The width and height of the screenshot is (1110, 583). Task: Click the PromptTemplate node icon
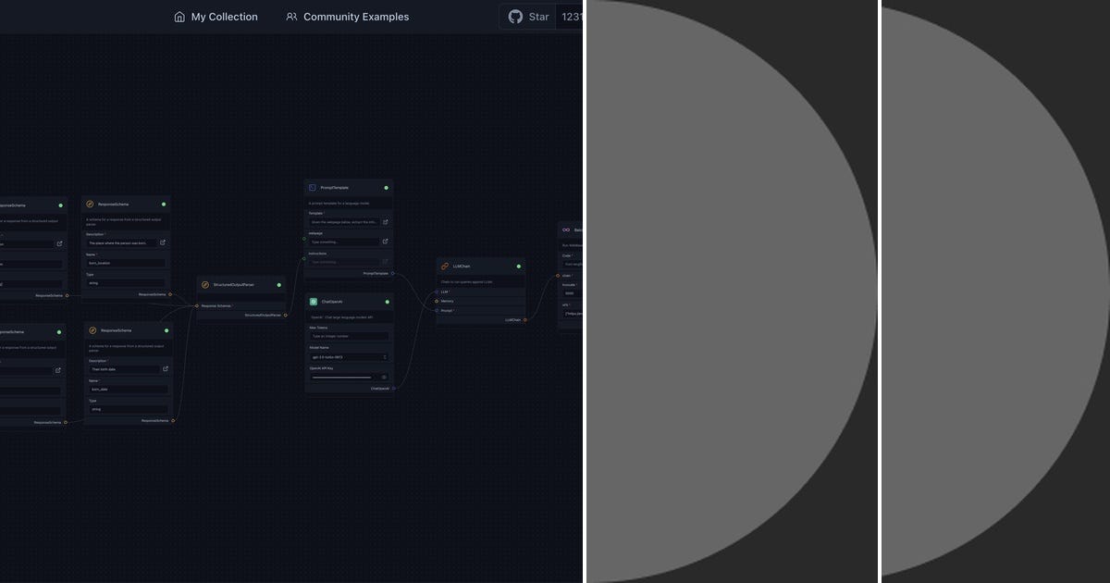click(311, 187)
